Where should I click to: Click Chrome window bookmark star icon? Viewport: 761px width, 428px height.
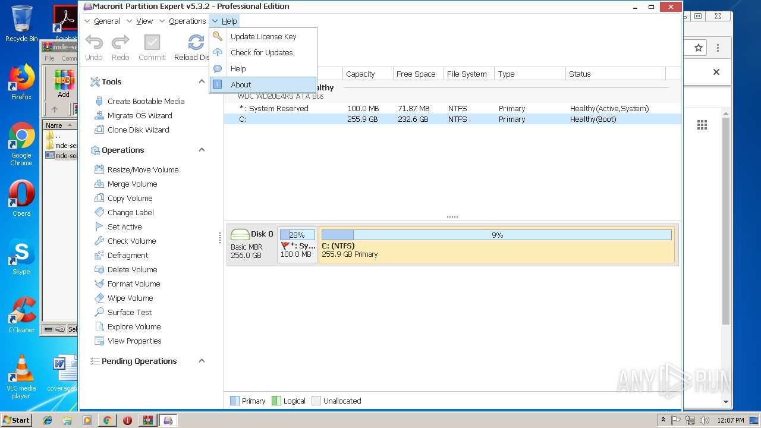click(699, 48)
